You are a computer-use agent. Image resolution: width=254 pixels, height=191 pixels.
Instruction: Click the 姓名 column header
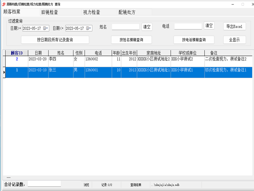click(61, 53)
